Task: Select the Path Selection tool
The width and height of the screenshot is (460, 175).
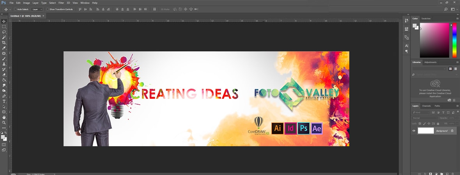Action: pyautogui.click(x=4, y=107)
